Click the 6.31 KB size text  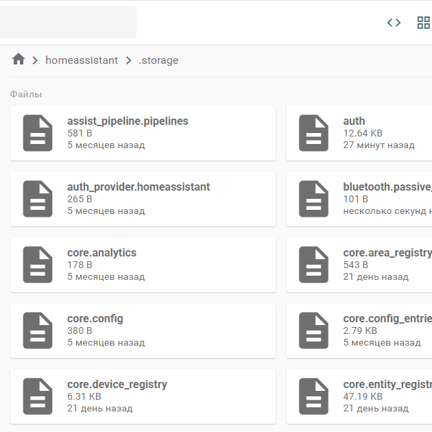coord(84,397)
